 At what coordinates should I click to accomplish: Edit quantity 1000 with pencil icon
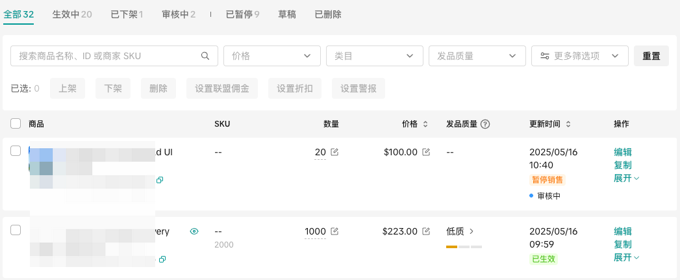pos(334,231)
